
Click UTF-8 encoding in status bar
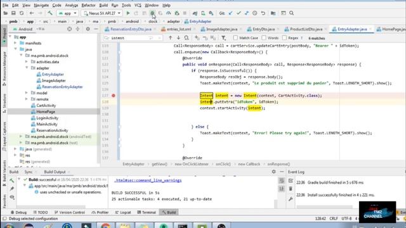(346, 218)
